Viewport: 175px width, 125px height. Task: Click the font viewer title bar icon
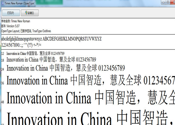click(x=2, y=4)
